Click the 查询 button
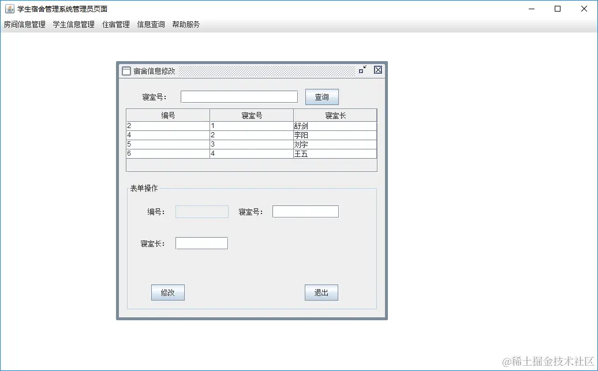 322,96
